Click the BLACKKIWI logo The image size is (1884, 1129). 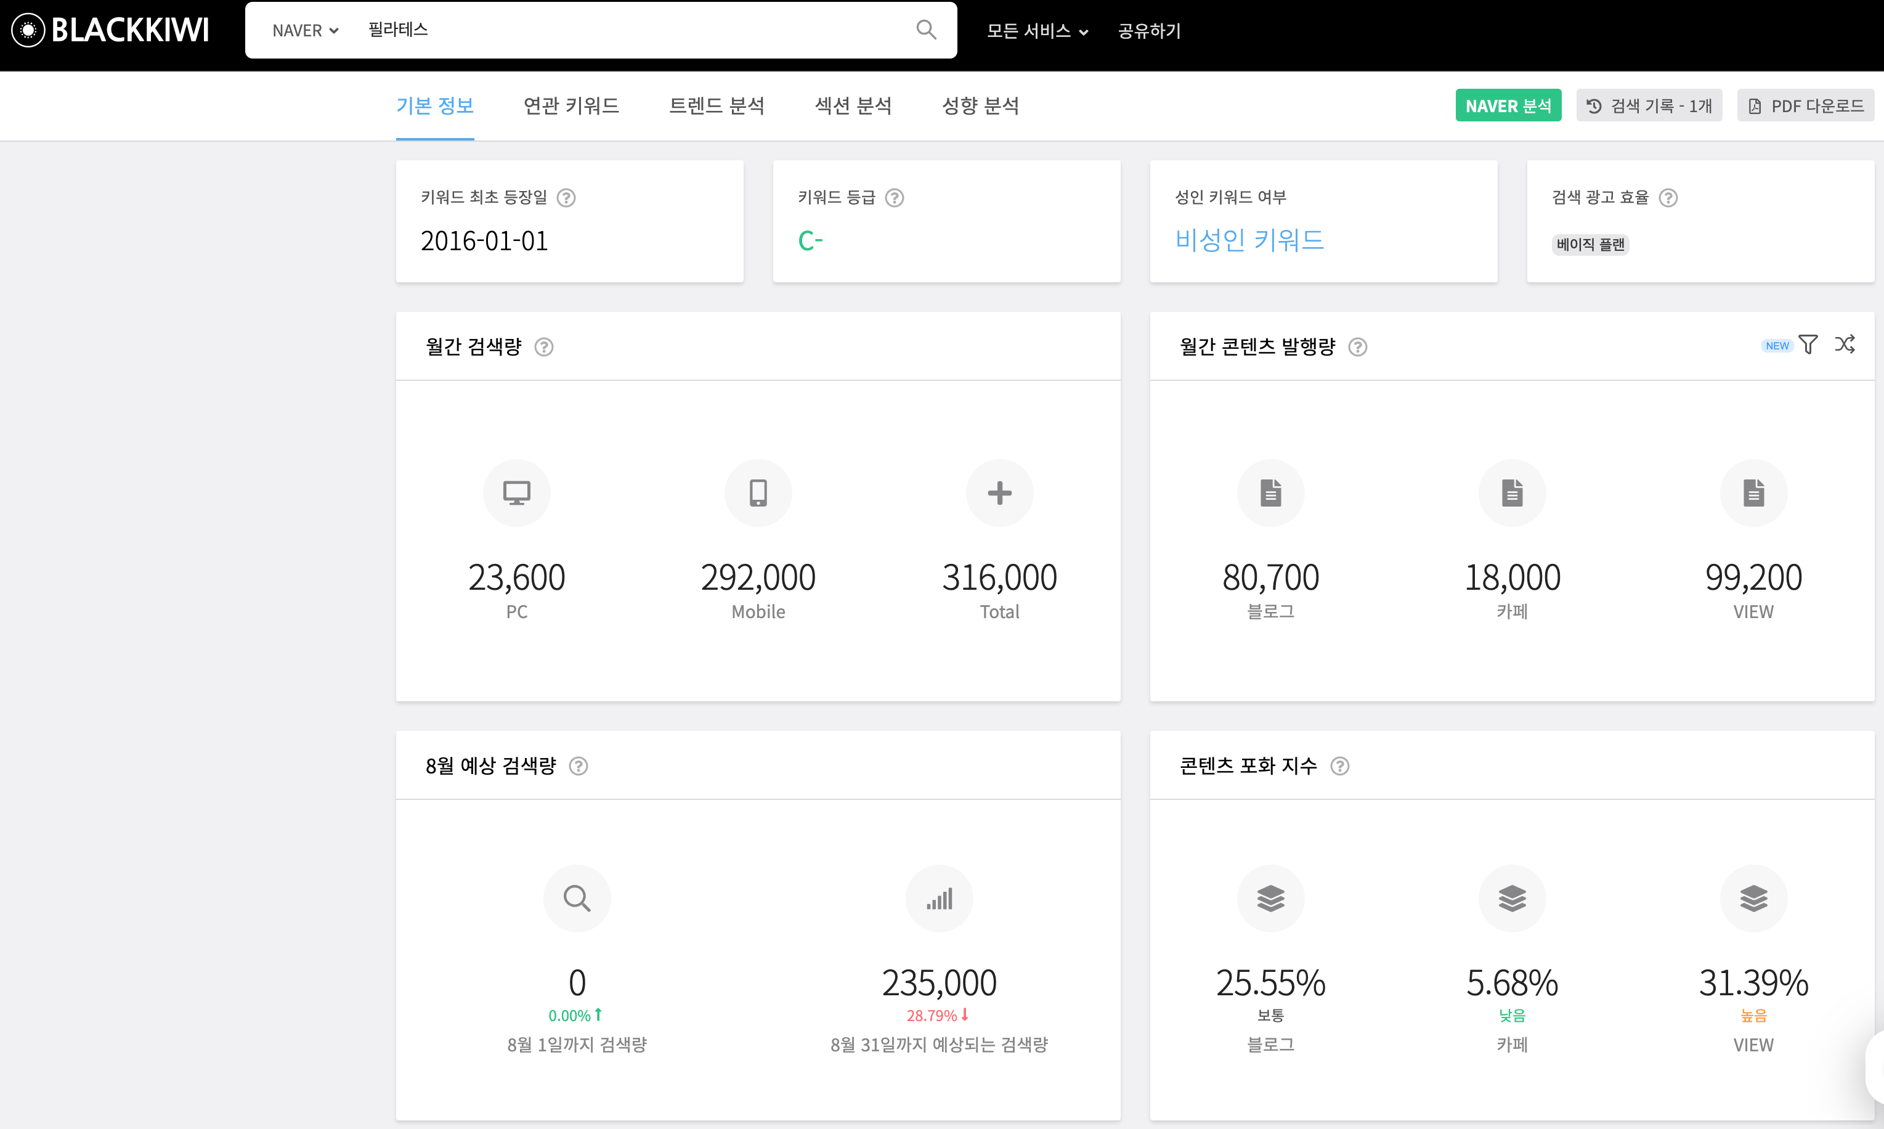[110, 30]
